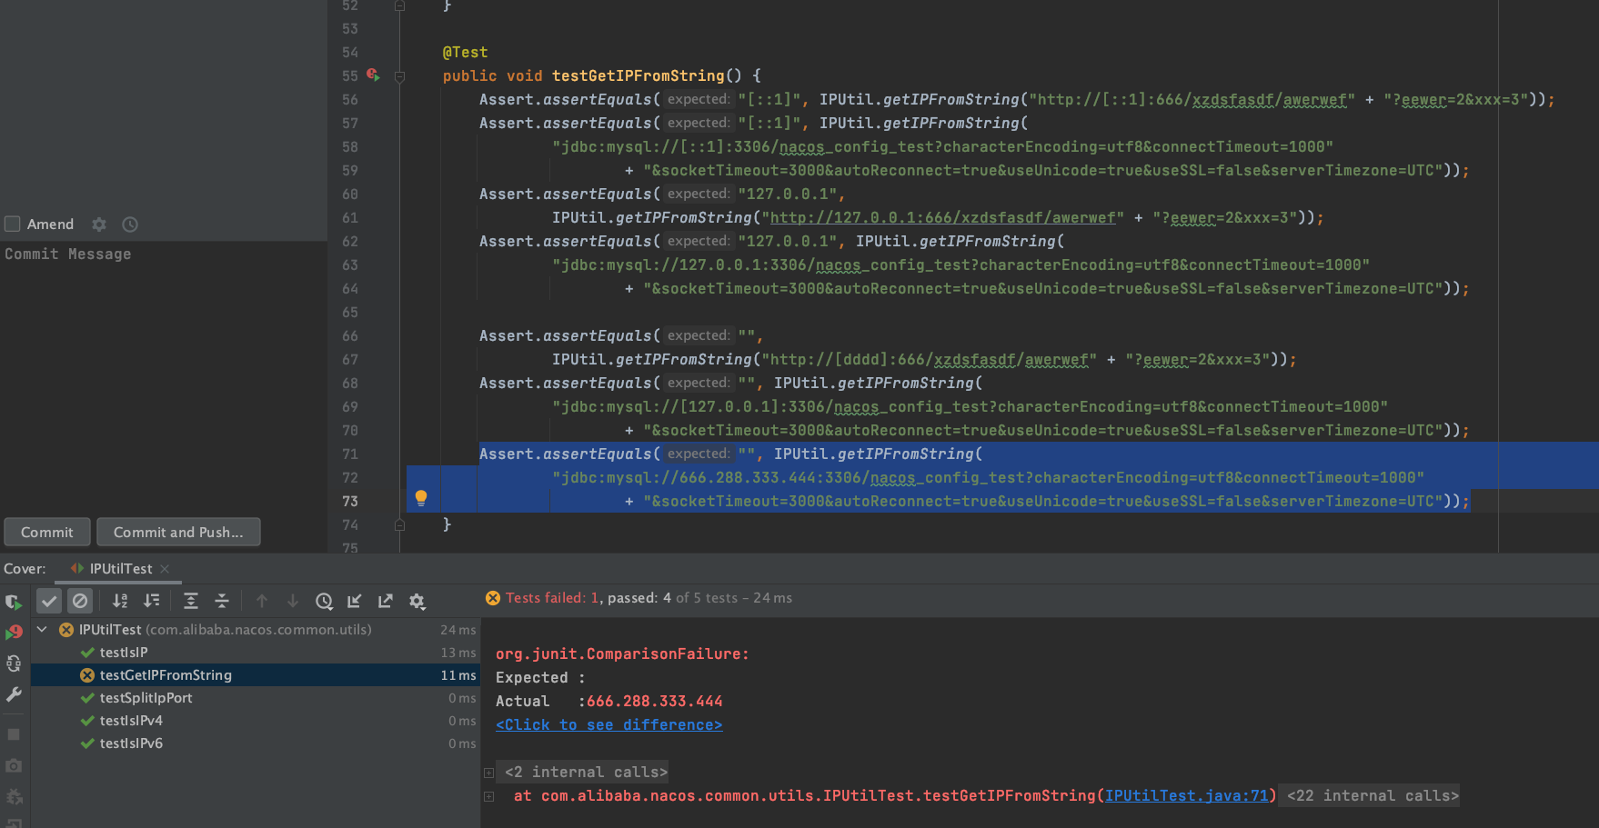Screen dimensions: 1599x828
Task: Select the testIsIPv4 test result
Action: (131, 720)
